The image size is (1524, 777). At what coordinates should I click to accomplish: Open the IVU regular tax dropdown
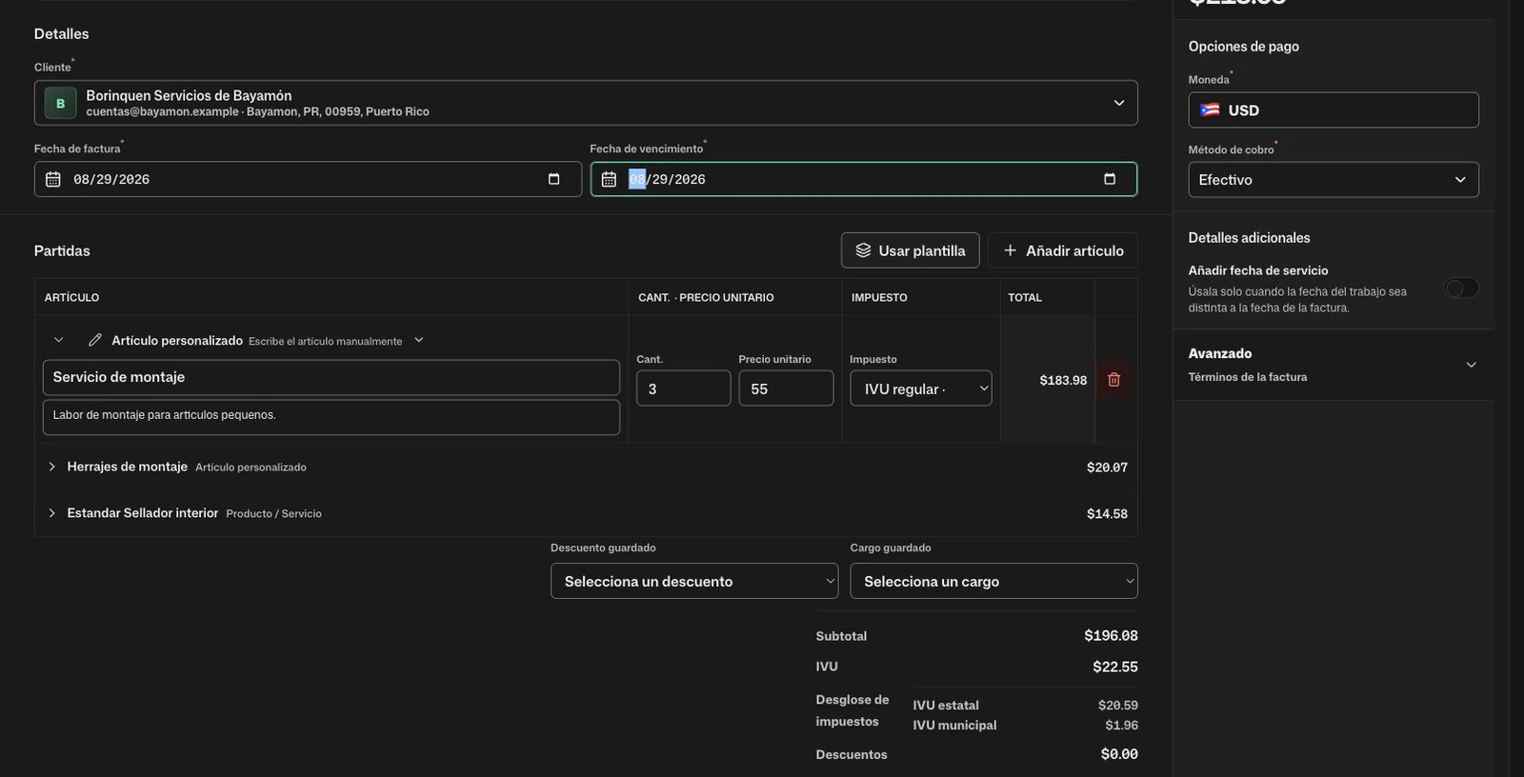(920, 388)
